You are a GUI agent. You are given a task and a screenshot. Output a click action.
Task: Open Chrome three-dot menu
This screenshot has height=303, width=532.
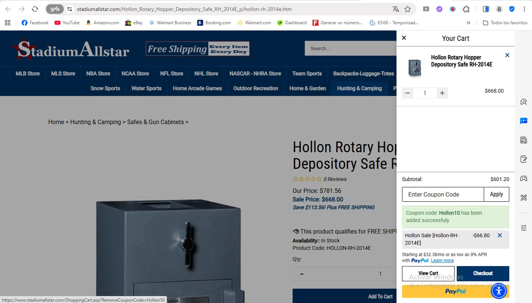click(524, 9)
